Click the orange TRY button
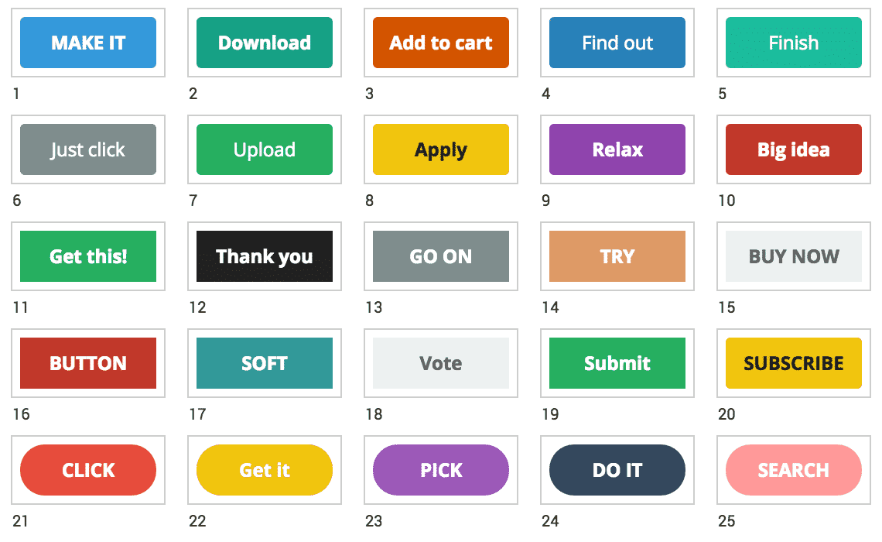This screenshot has height=542, width=882. coord(617,256)
